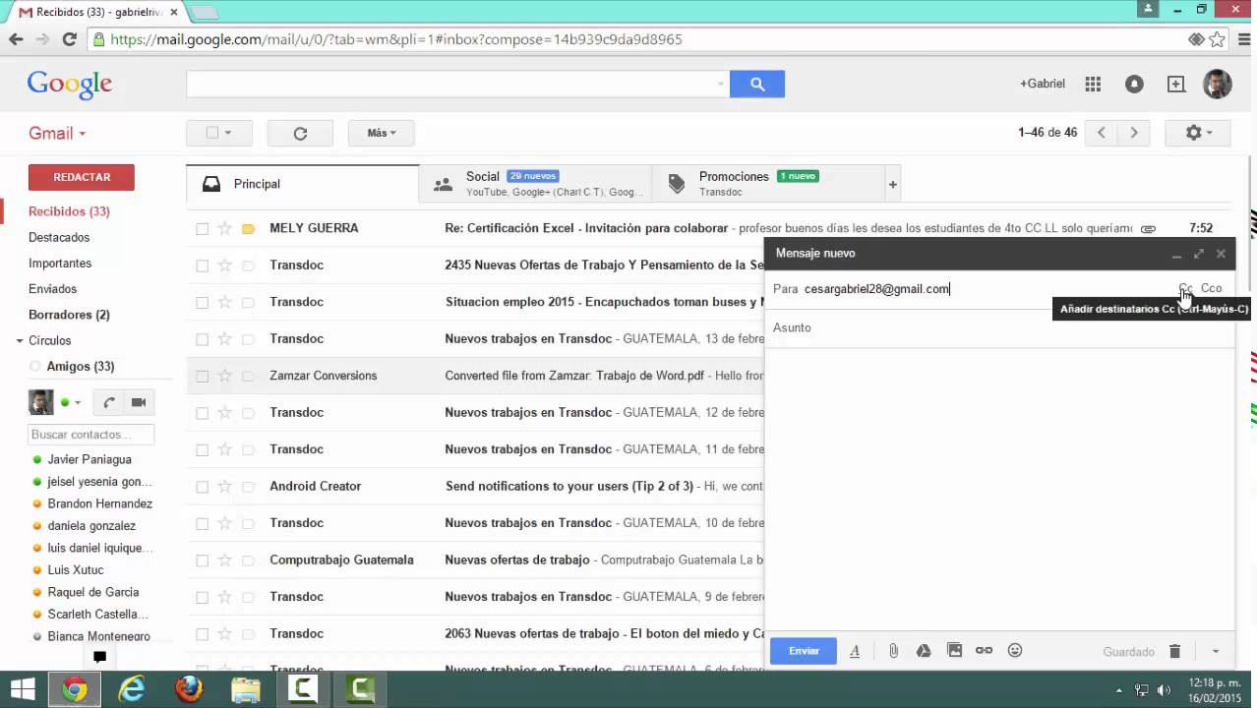The width and height of the screenshot is (1257, 708).
Task: Open the Windows Start button
Action: [x=22, y=689]
